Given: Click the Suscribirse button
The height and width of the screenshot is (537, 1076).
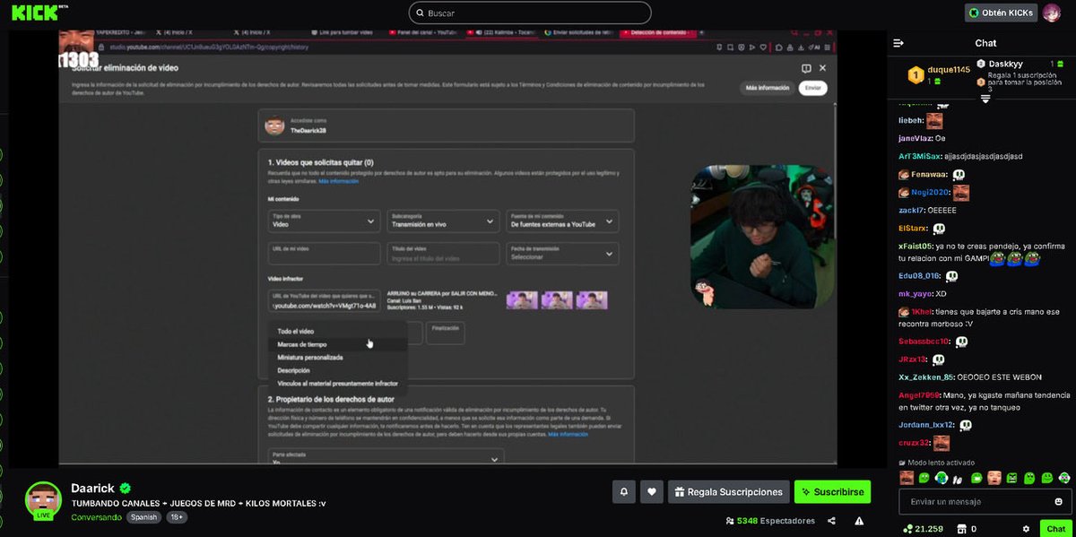Looking at the screenshot, I should (832, 491).
